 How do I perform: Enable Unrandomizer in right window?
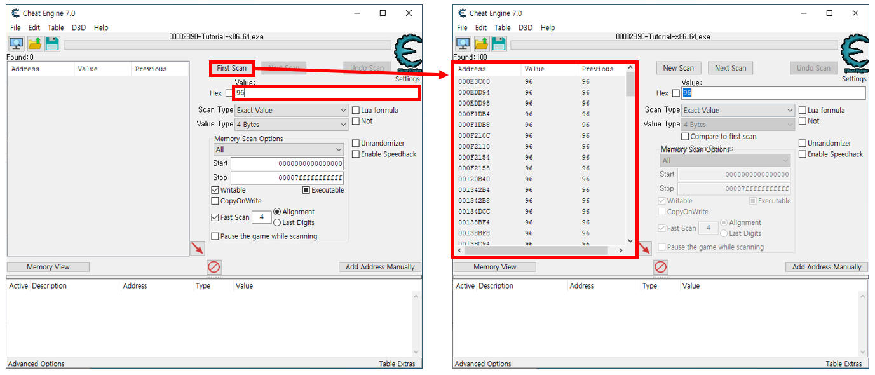coord(803,143)
